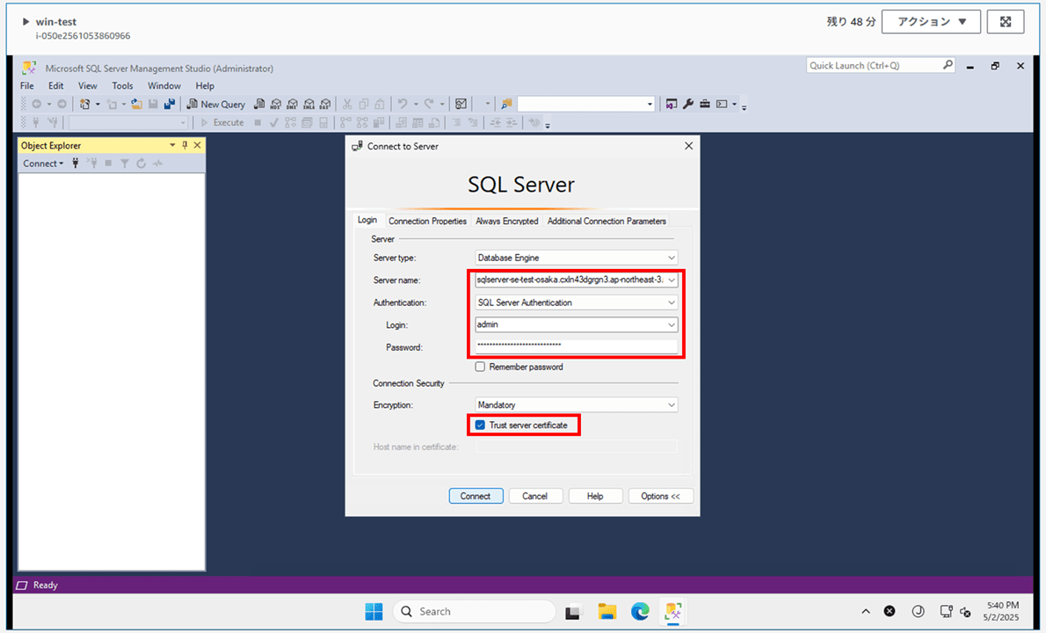This screenshot has height=633, width=1046.
Task: Expand the Find combo box dropdown arrow
Action: pyautogui.click(x=650, y=104)
